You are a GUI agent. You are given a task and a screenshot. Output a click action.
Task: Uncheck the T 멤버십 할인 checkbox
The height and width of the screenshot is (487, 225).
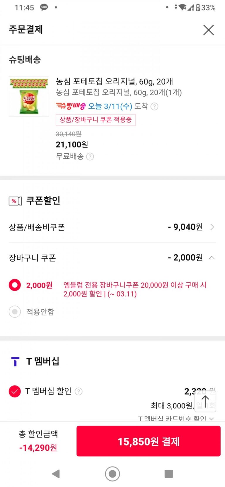pos(15,391)
